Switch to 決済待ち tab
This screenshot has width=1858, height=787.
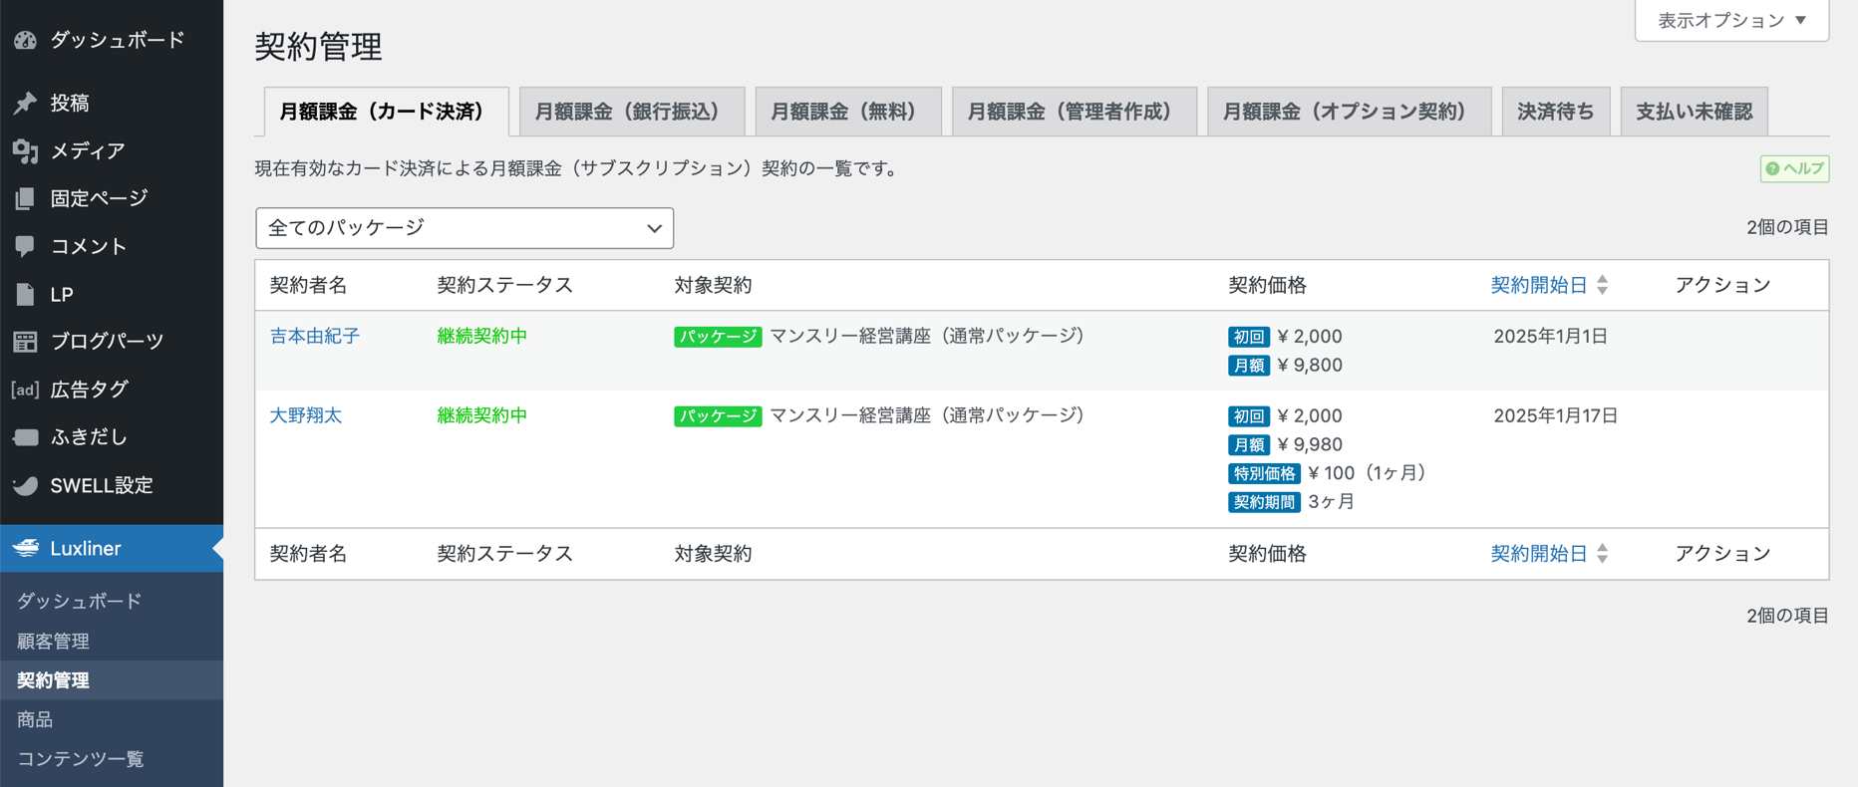[x=1555, y=112]
